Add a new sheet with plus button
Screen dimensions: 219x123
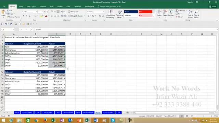click(x=128, y=113)
